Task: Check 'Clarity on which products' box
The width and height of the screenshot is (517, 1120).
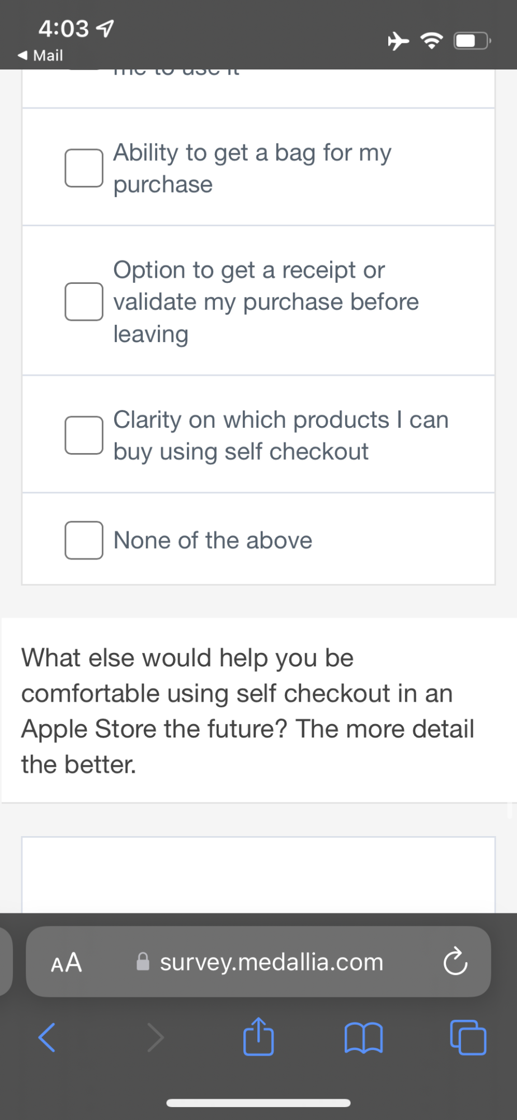Action: pyautogui.click(x=84, y=435)
